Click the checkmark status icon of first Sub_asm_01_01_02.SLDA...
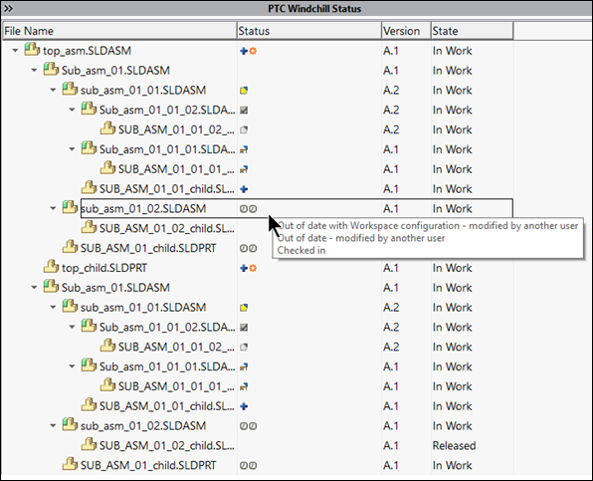The width and height of the screenshot is (593, 481). click(x=244, y=111)
